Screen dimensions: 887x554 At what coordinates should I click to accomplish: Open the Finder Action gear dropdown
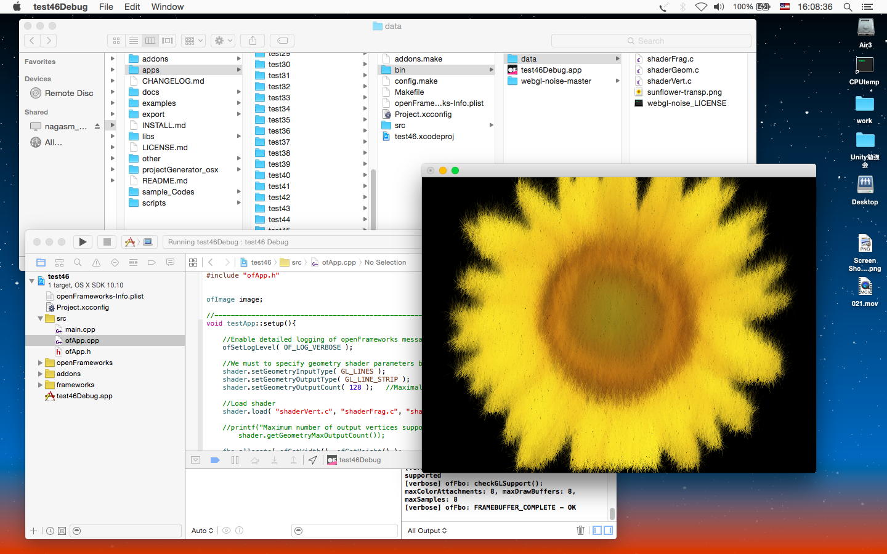tap(222, 41)
